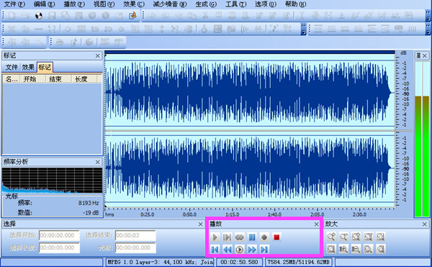The width and height of the screenshot is (432, 267).
Task: Click the 0:25.0 mark on the time ruler
Action: 148,214
